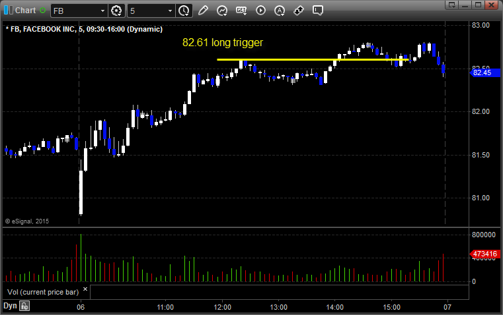This screenshot has width=503, height=315.
Task: Click the bar replay play icon
Action: (260, 11)
